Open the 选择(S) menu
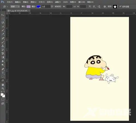The width and height of the screenshot is (136, 123). pos(50,2)
